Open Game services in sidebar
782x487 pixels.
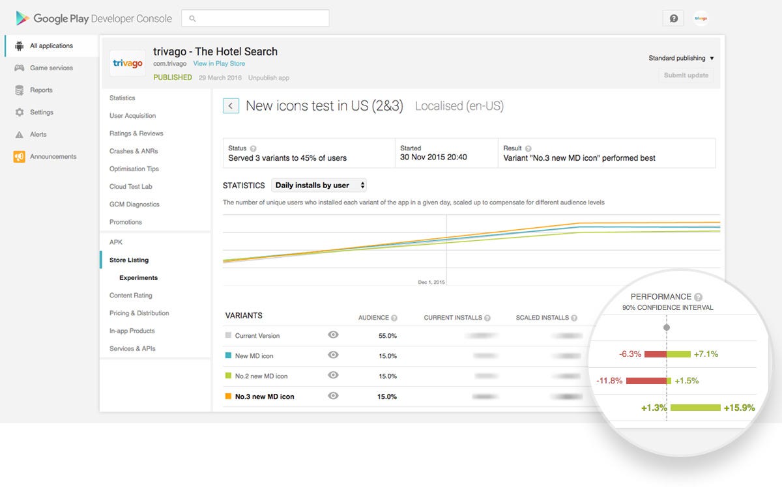point(51,68)
